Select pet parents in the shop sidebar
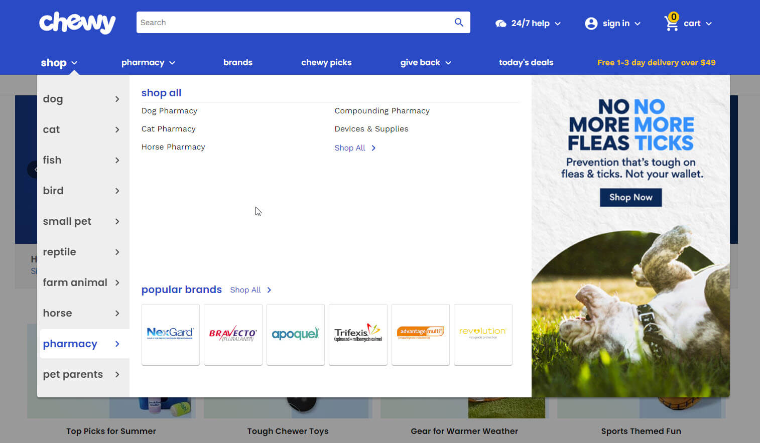760x443 pixels. pyautogui.click(x=73, y=375)
